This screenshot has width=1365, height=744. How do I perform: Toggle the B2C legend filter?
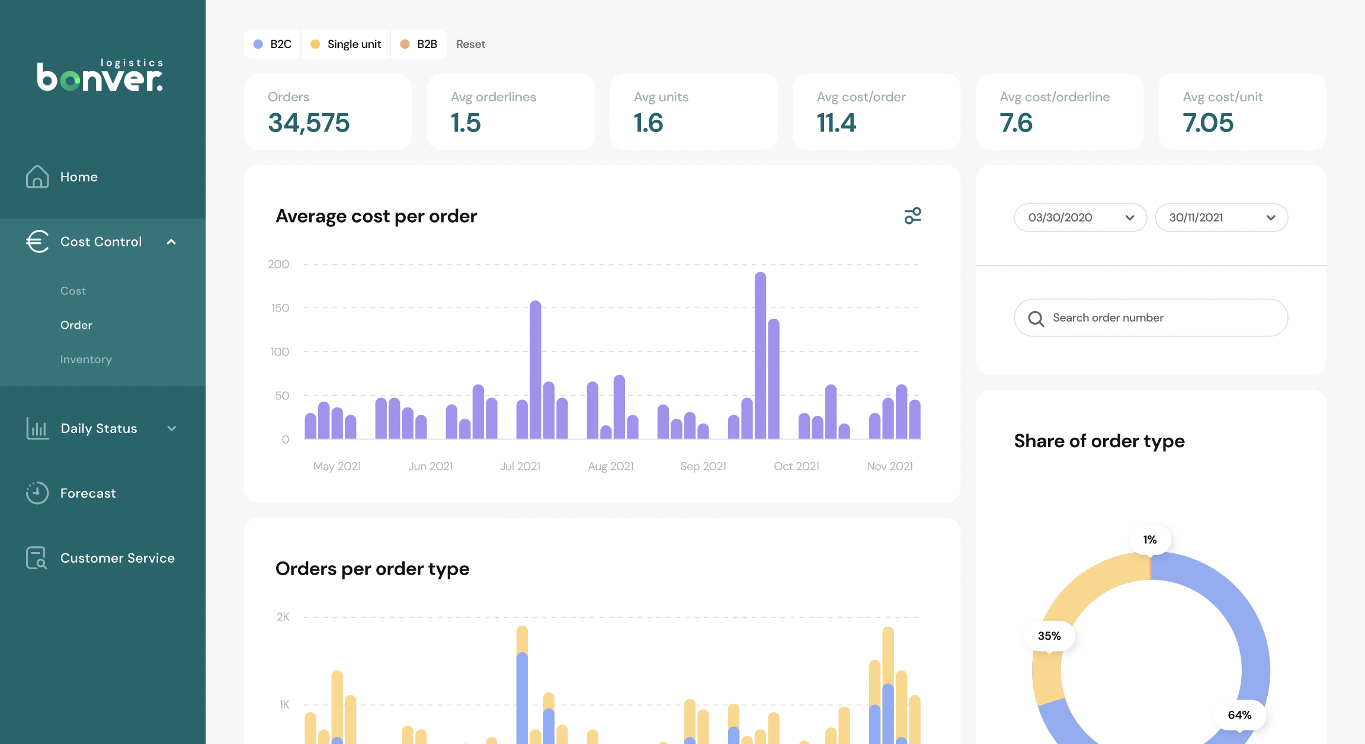(x=272, y=44)
